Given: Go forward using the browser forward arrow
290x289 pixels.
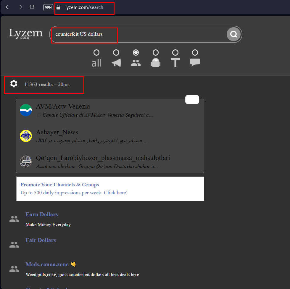Looking at the screenshot, I should coord(20,7).
